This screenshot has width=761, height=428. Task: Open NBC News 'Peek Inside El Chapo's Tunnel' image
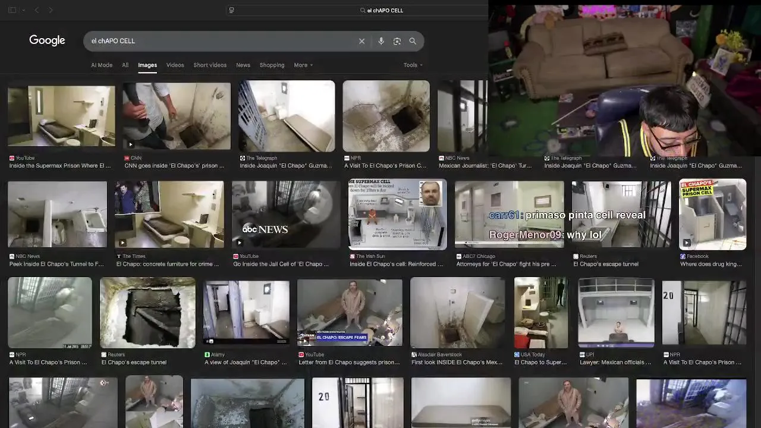click(57, 214)
